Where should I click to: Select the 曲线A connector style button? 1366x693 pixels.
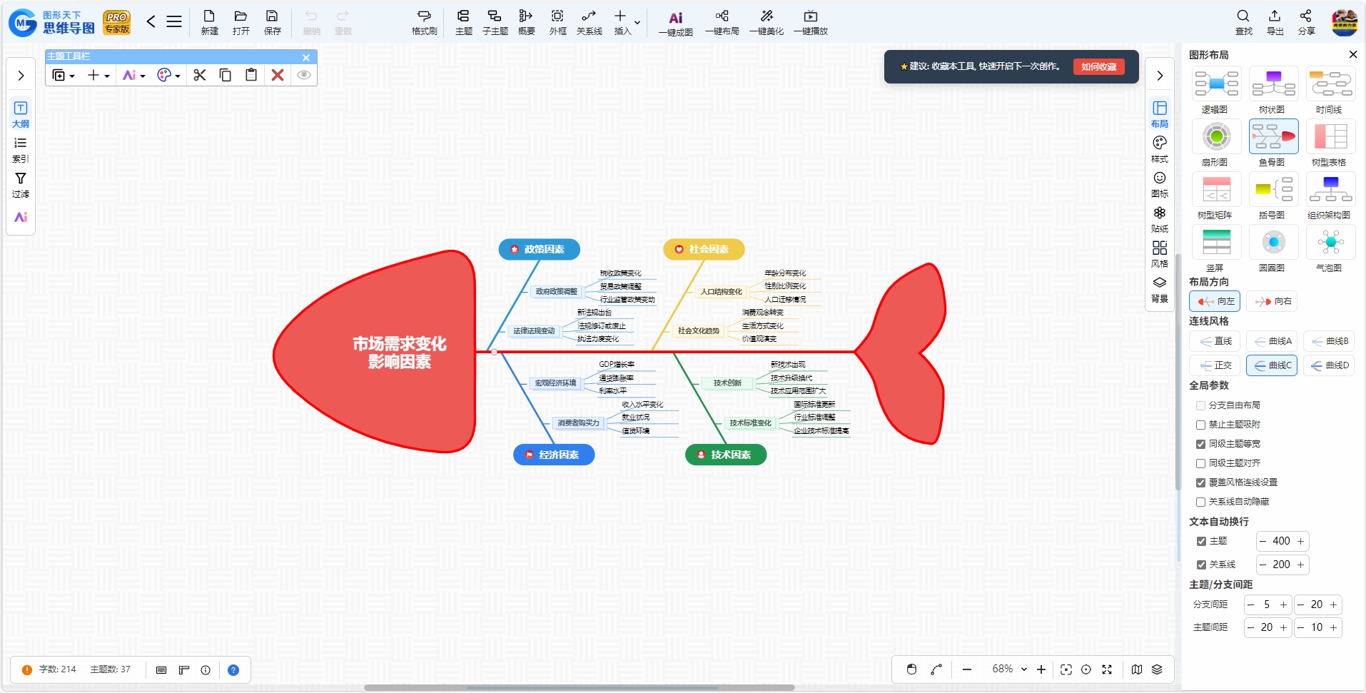pos(1273,341)
